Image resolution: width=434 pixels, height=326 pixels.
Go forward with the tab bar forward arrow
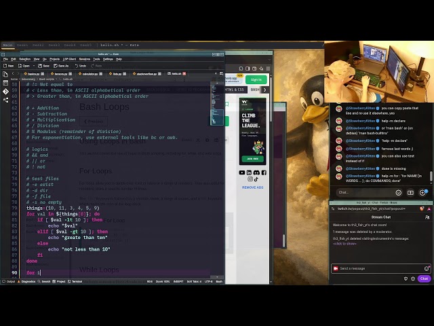tap(18, 73)
